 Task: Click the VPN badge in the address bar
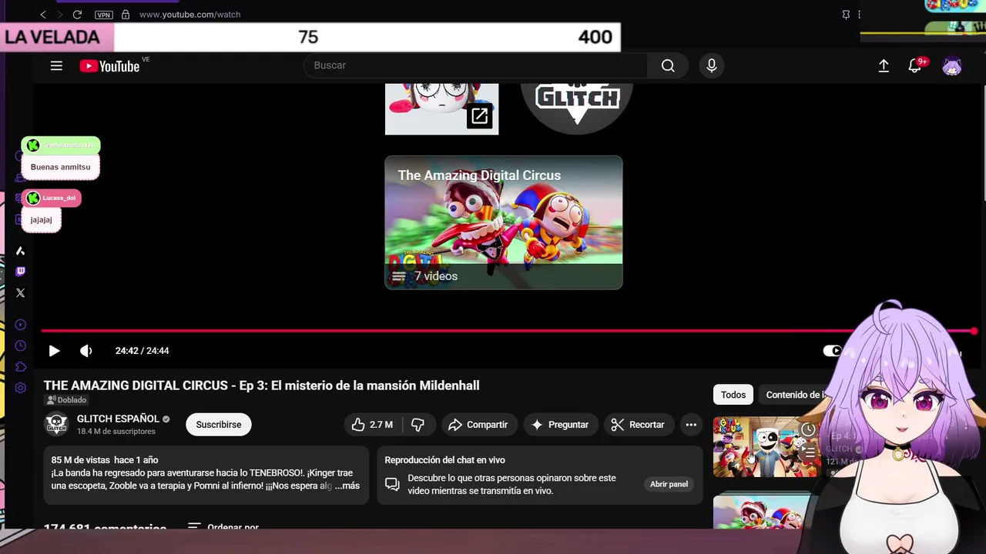pos(103,15)
